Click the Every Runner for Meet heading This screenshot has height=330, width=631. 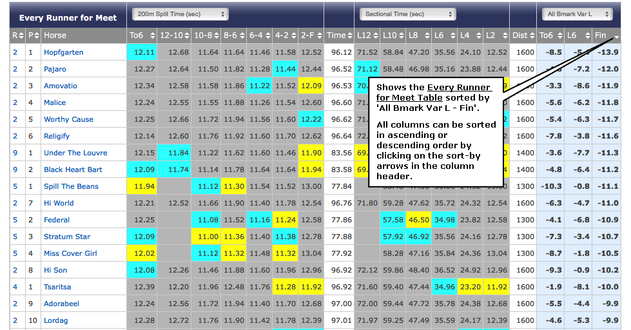[68, 17]
